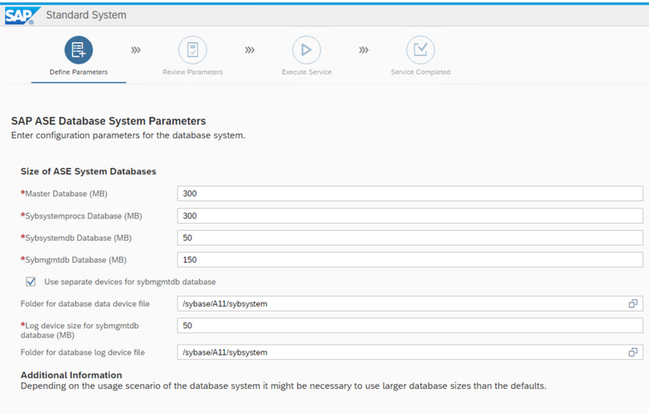This screenshot has width=649, height=413.
Task: Click the Sybmgmtdb Database (MB) label
Action: click(x=74, y=259)
